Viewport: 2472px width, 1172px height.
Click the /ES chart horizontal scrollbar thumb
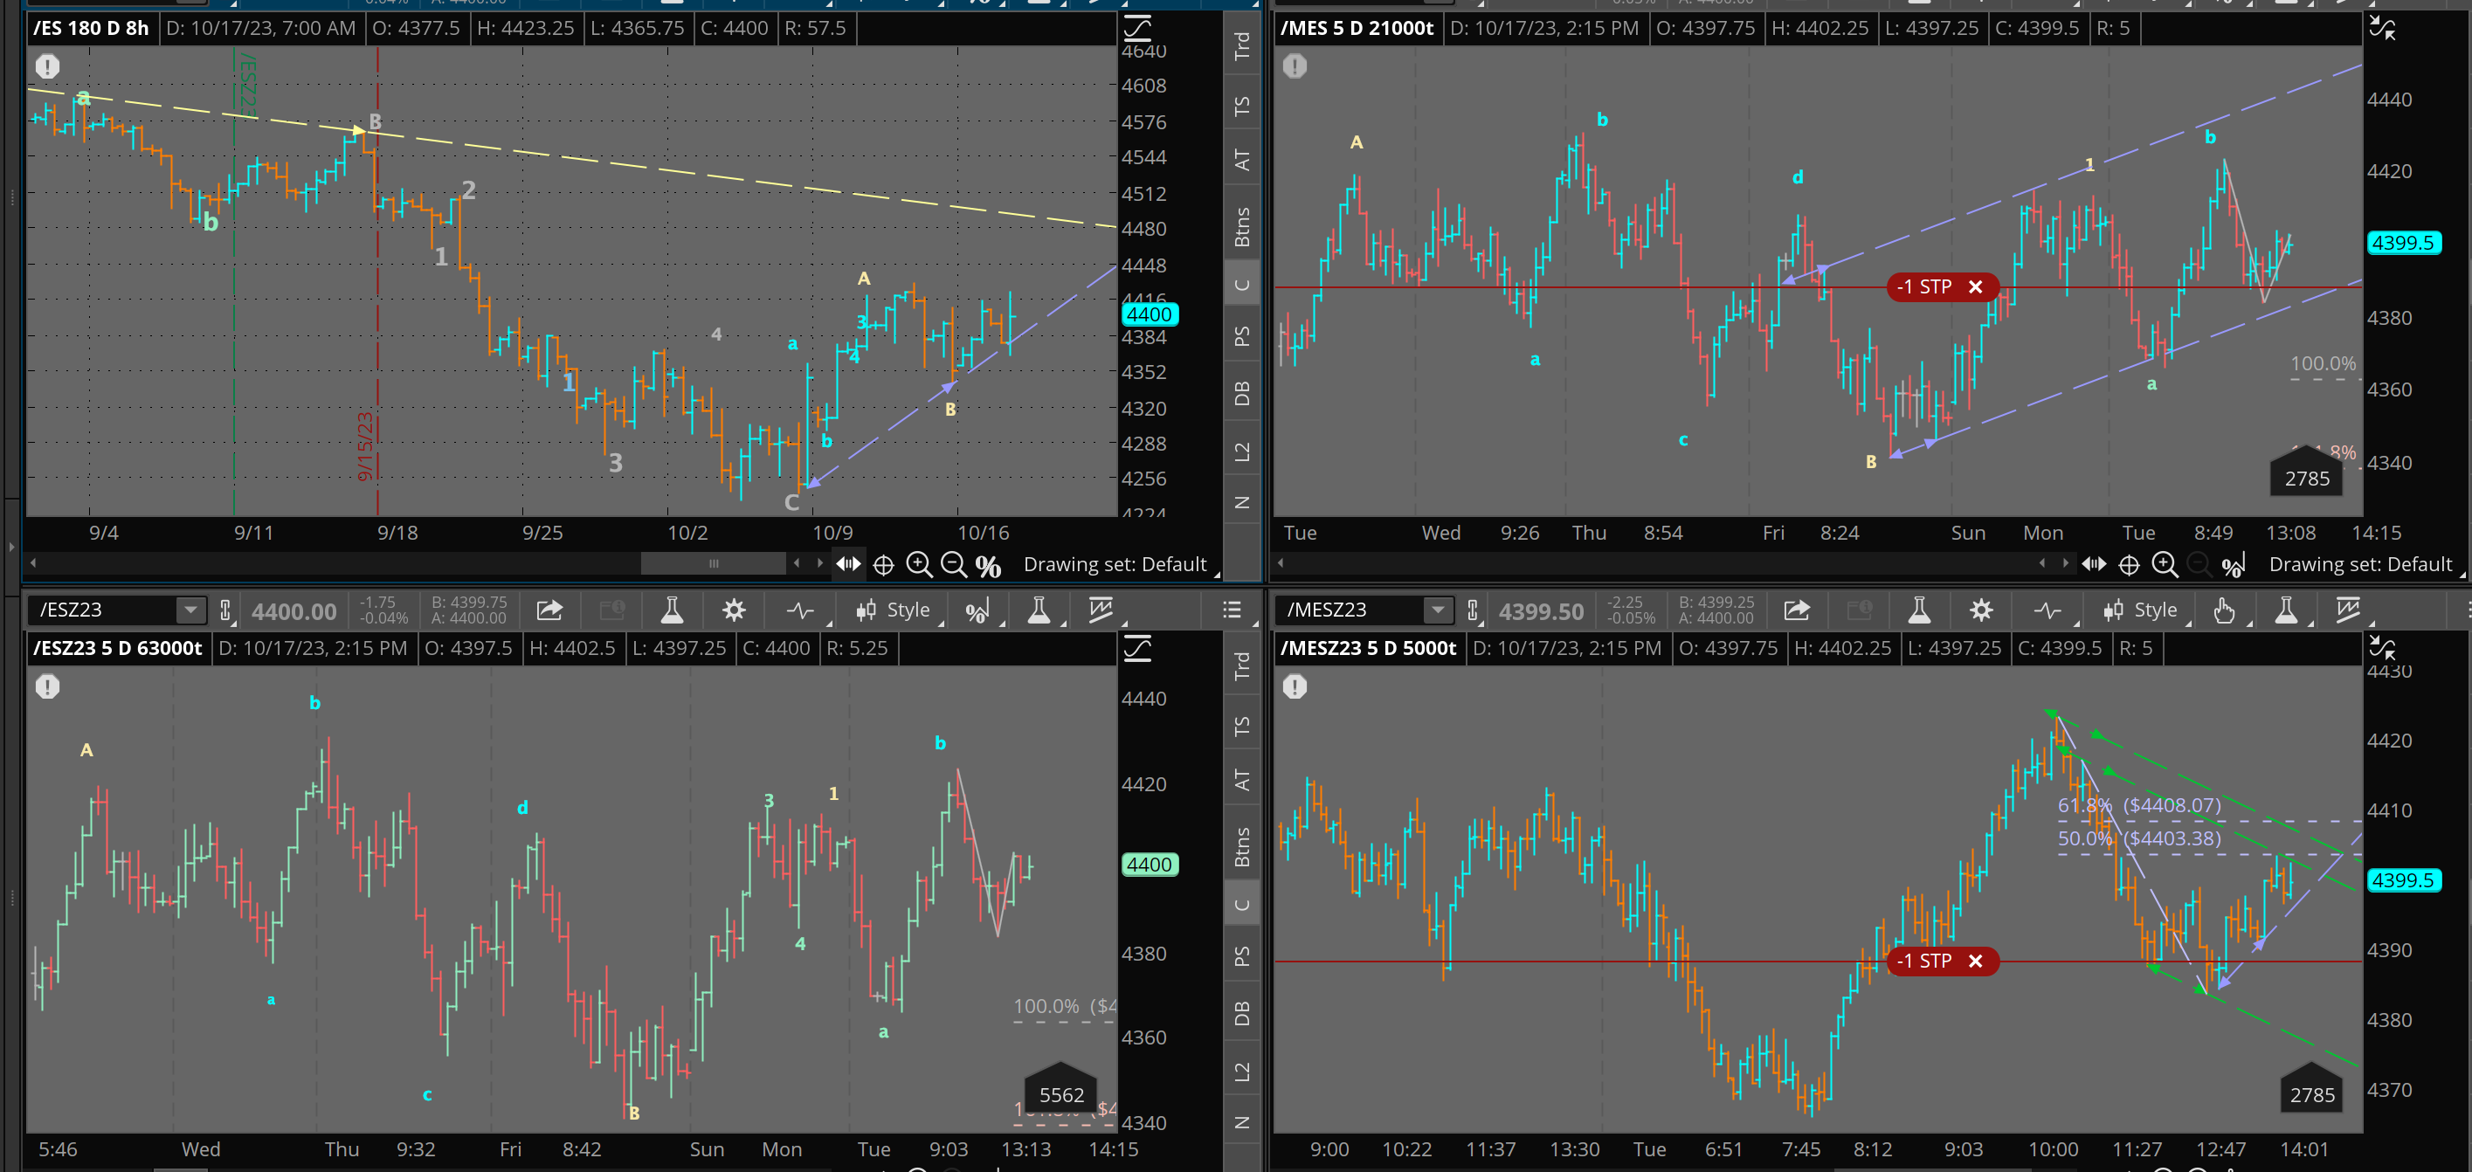coord(713,563)
